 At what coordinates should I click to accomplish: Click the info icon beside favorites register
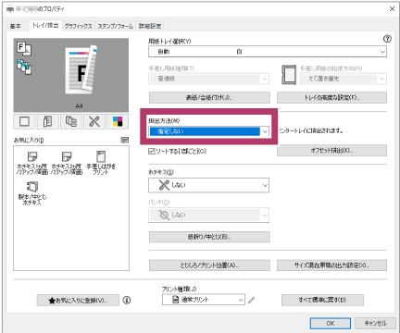click(x=127, y=300)
